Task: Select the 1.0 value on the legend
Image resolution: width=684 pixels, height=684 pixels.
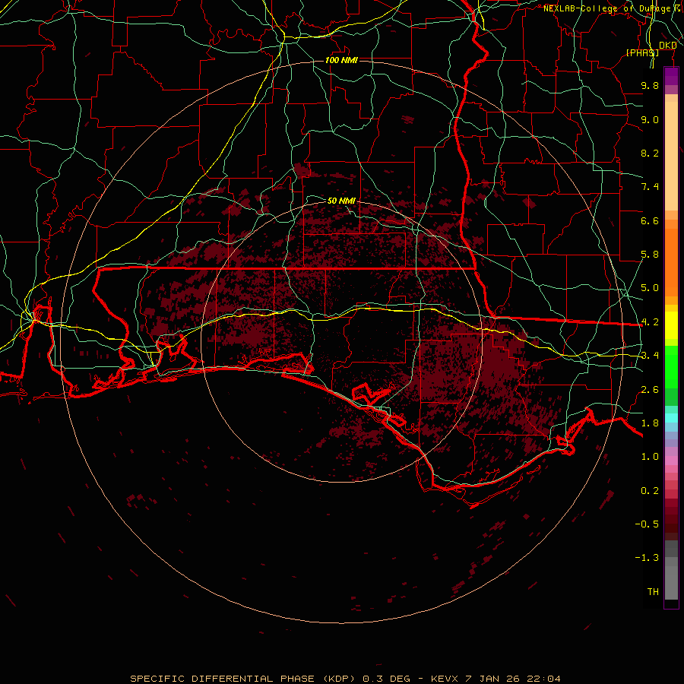Action: point(650,458)
